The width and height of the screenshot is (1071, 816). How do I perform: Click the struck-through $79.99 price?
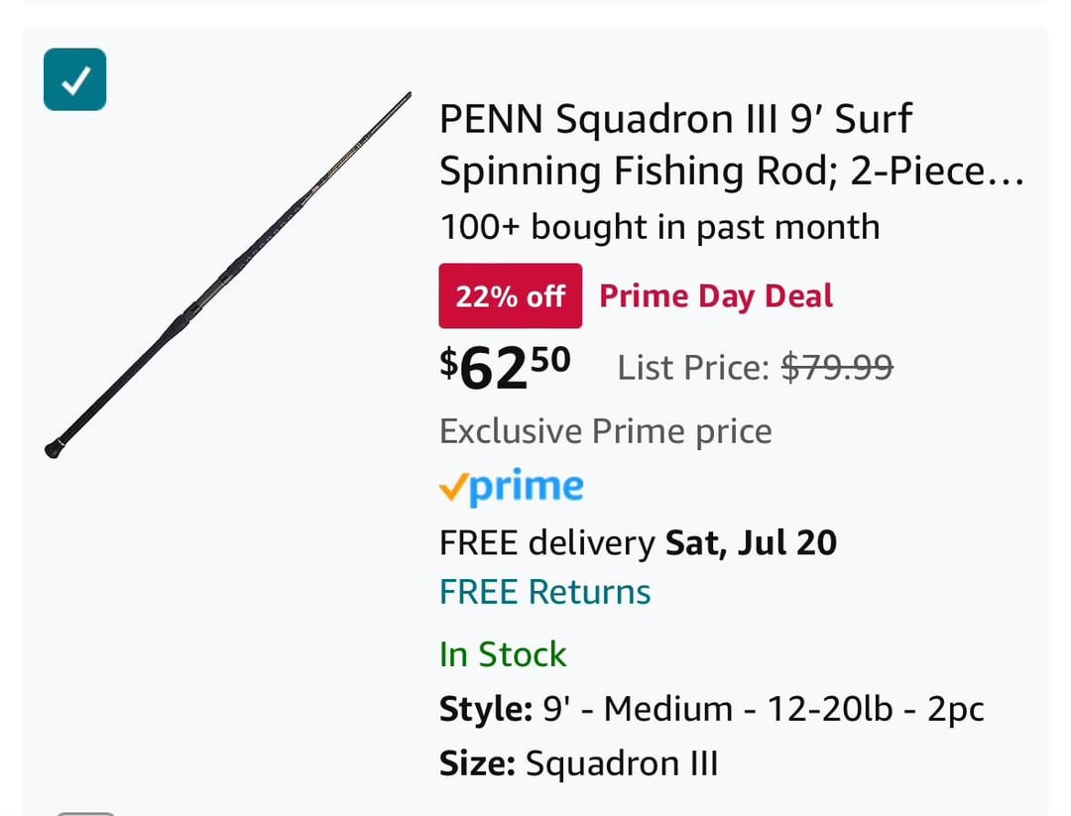pos(837,368)
